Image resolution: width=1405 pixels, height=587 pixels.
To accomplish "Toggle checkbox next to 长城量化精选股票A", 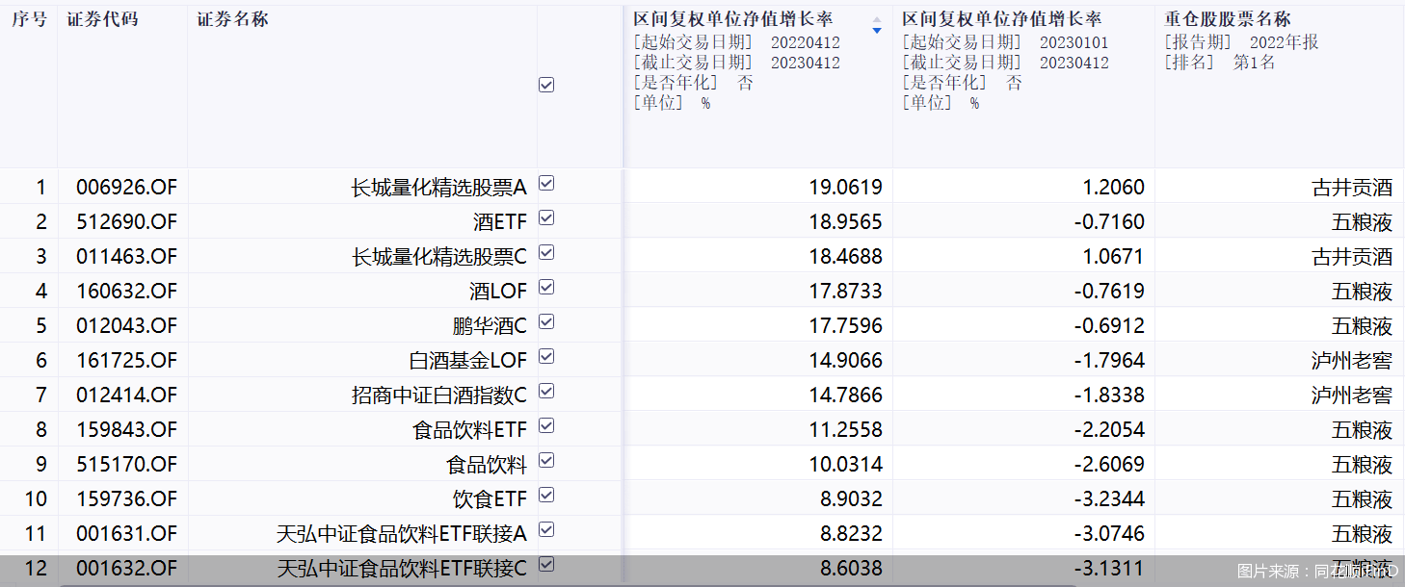I will (546, 184).
